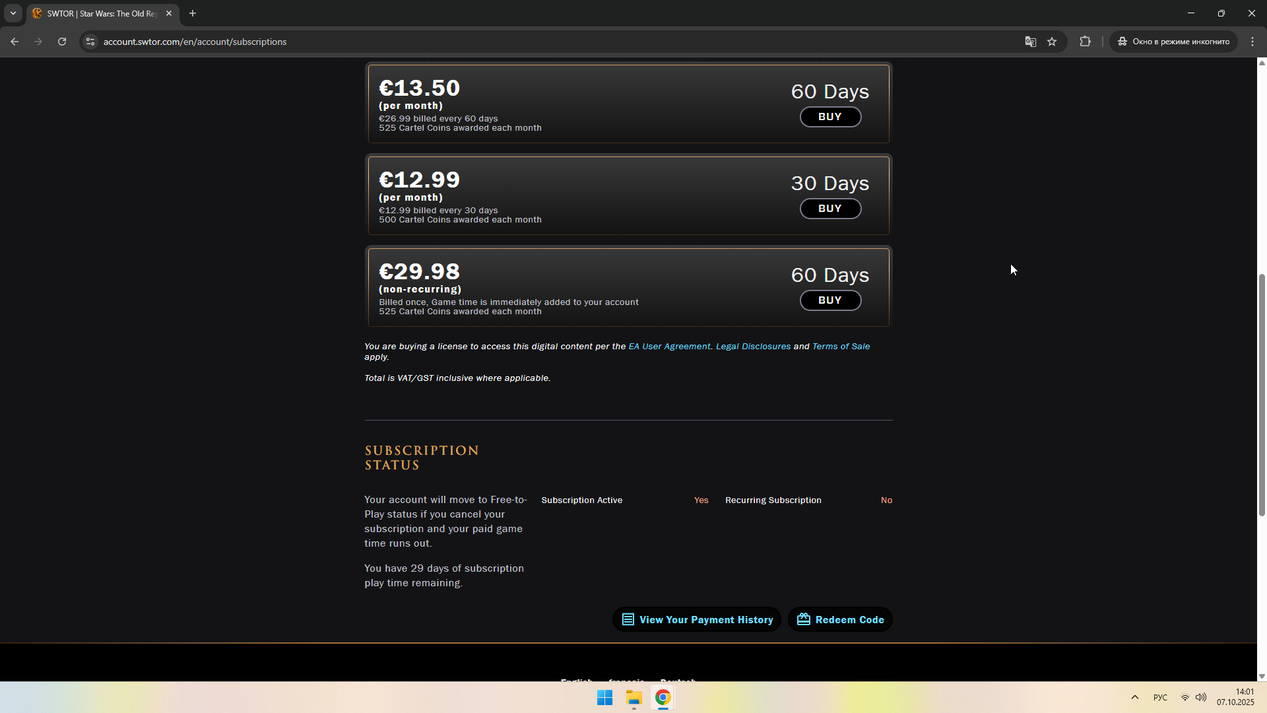Reload the subscriptions page

pos(62,42)
